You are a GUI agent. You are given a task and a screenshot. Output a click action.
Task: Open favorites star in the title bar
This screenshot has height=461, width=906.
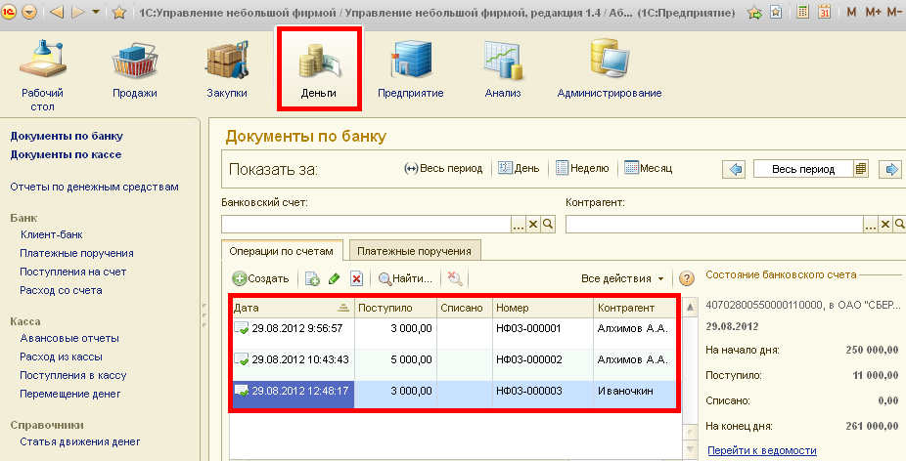(x=119, y=12)
